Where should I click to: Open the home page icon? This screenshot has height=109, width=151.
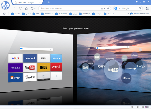[26, 9]
